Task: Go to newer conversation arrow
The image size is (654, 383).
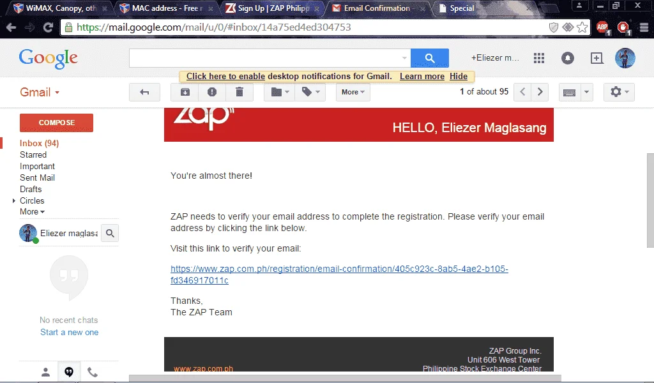Action: click(x=522, y=92)
